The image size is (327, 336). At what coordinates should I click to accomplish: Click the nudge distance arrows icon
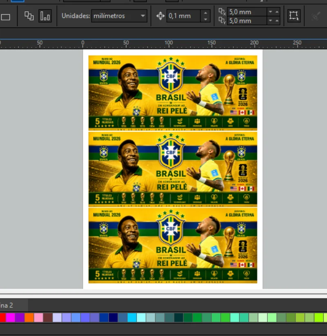point(160,16)
